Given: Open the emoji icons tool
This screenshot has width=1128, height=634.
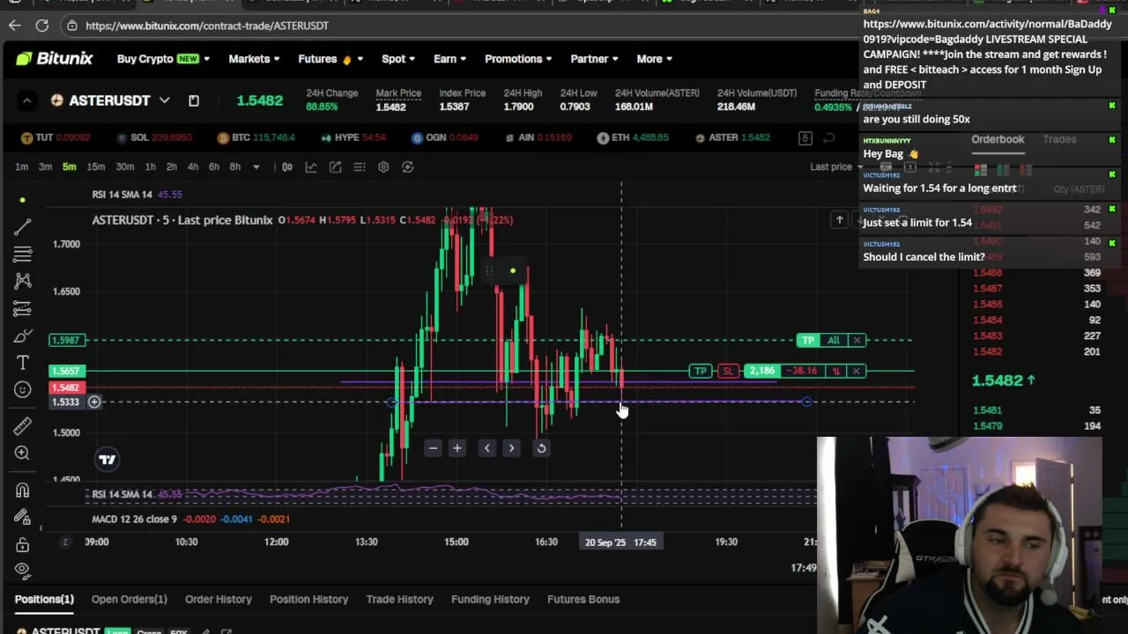Looking at the screenshot, I should tap(23, 389).
